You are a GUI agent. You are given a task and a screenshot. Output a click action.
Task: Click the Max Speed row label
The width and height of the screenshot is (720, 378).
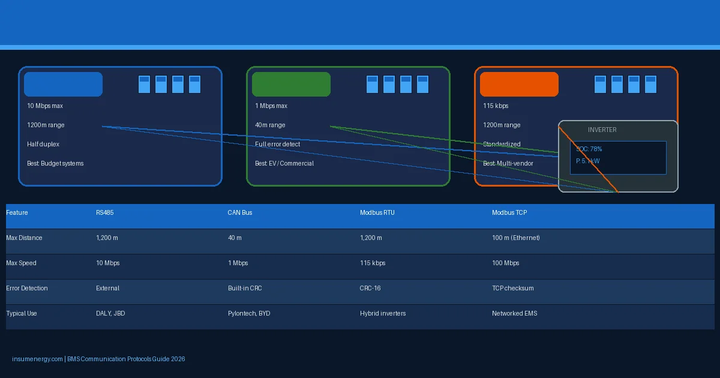[21, 263]
